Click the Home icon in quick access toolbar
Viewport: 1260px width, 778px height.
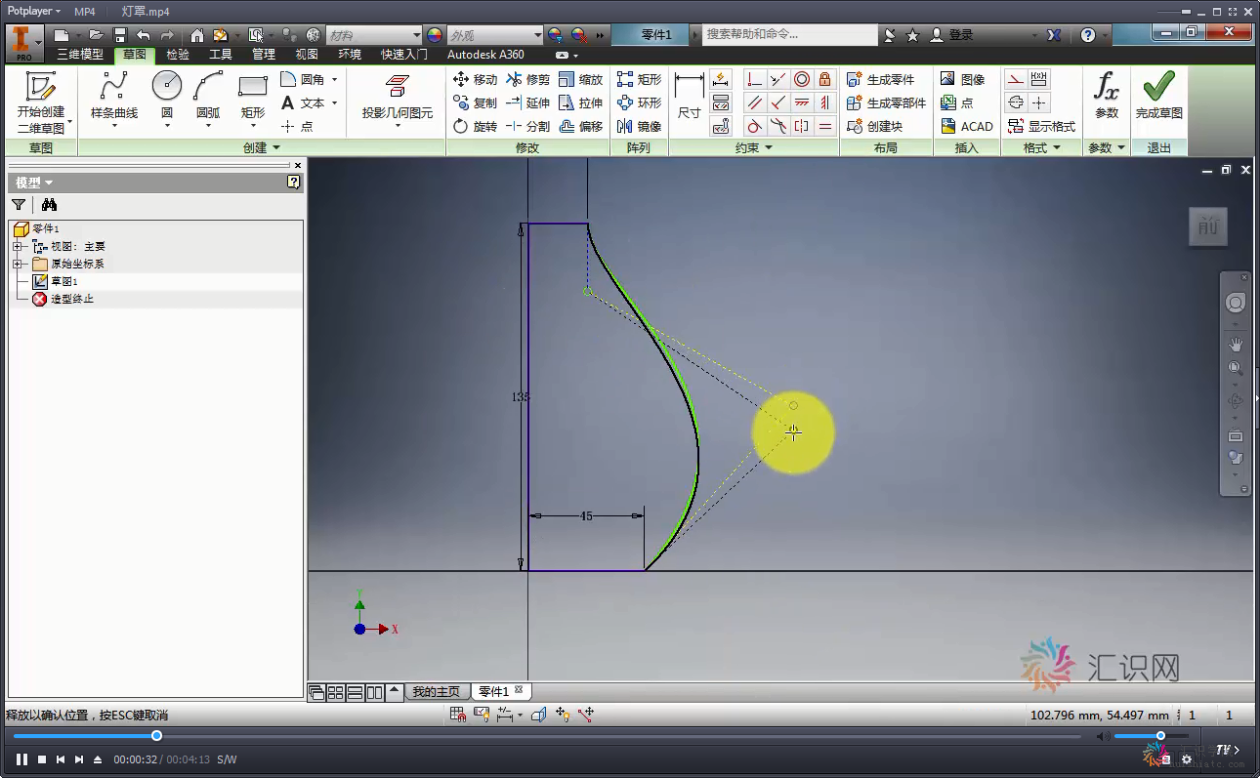[197, 35]
